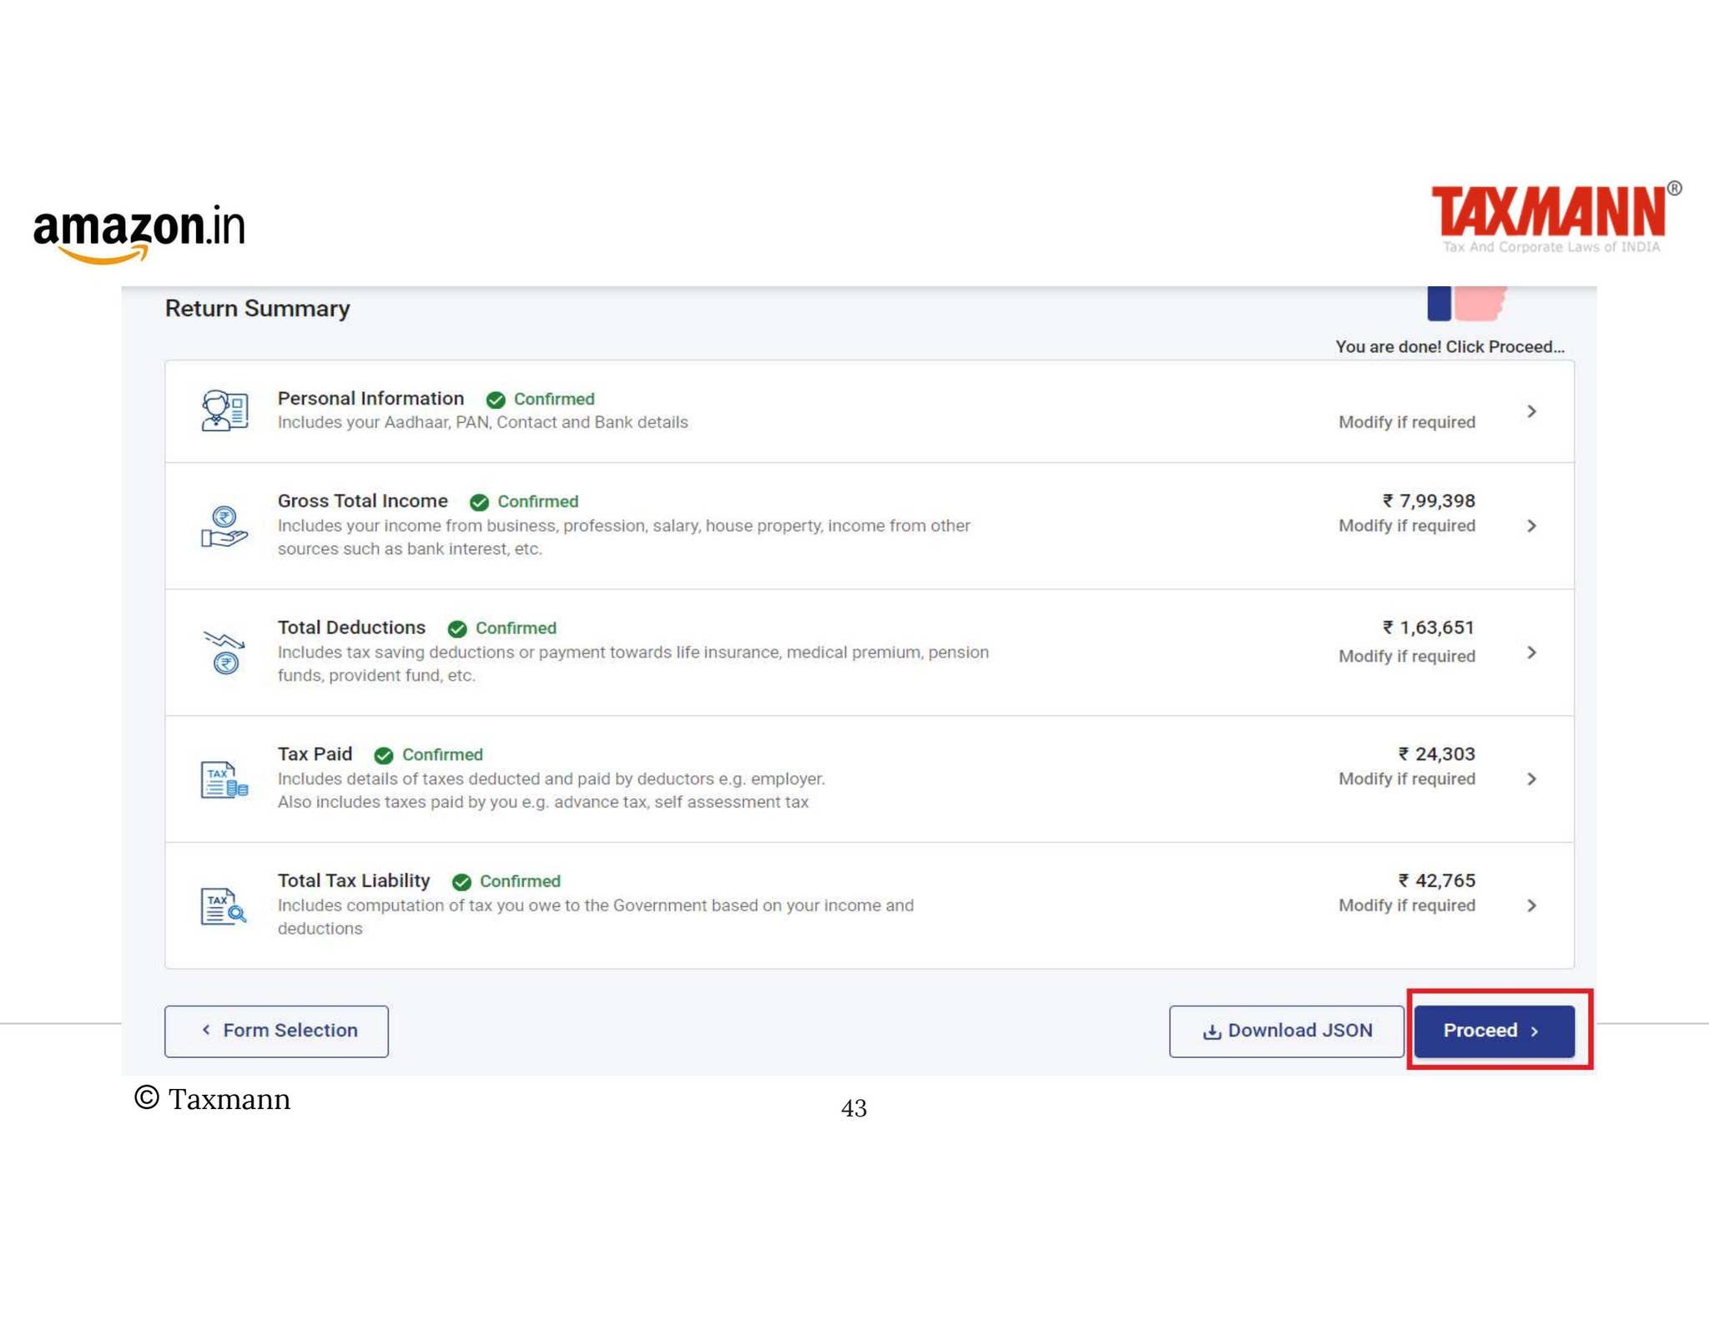Click Tax Paid green Confirmed checkmark
The image size is (1709, 1321).
coord(384,755)
